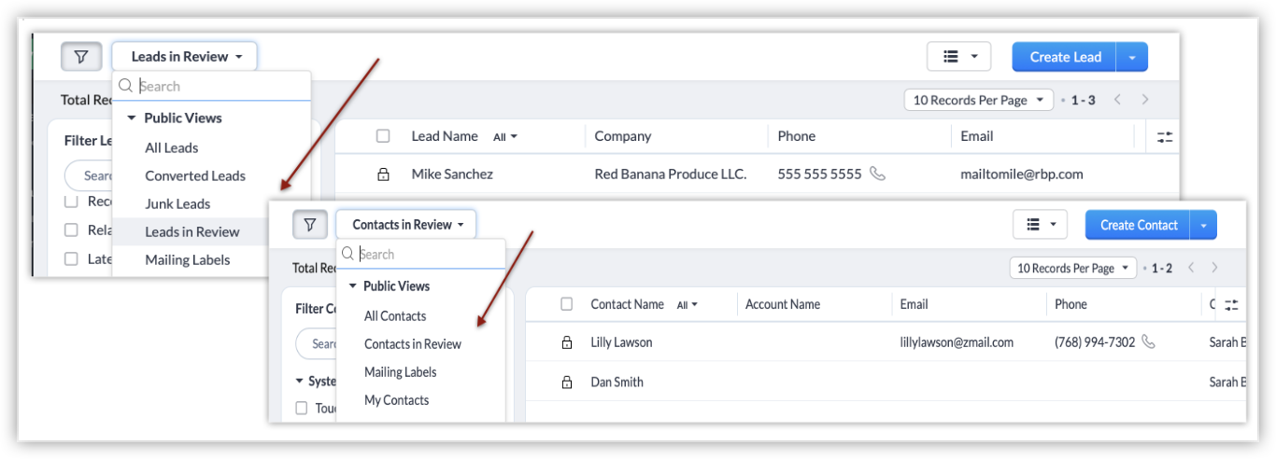The height and width of the screenshot is (459, 1276).
Task: Select All Contacts view
Action: 395,315
